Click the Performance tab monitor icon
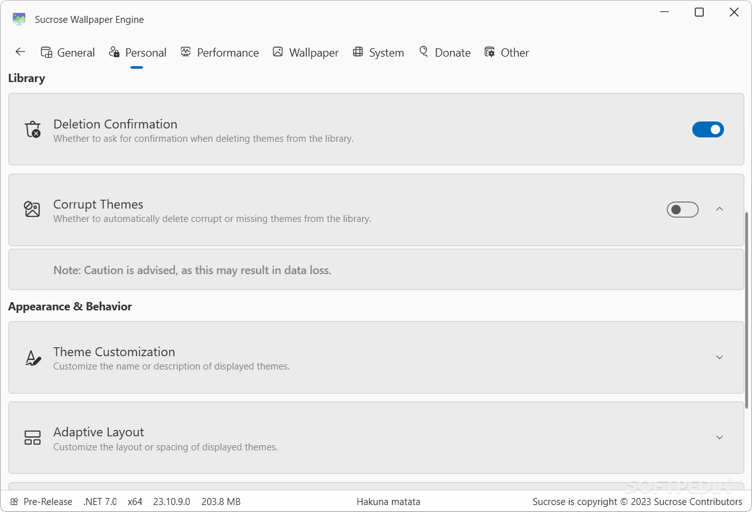752x512 pixels. tap(186, 52)
